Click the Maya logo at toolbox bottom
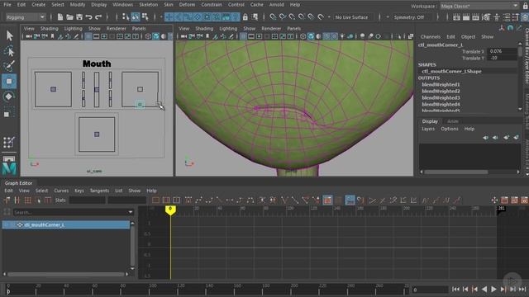Screen dimensions: 529x297 [x=9, y=167]
